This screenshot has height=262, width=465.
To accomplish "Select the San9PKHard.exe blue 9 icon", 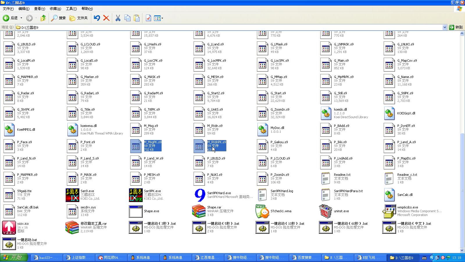I will pyautogui.click(x=199, y=195).
